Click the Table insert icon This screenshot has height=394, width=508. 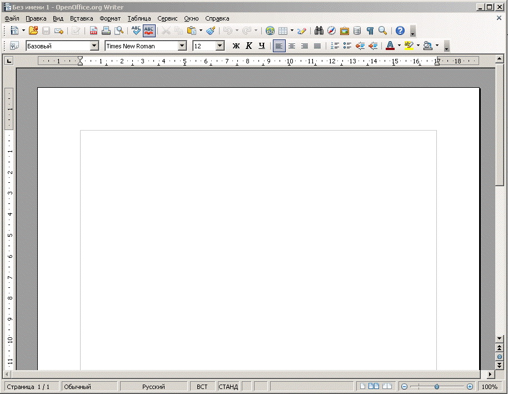pyautogui.click(x=283, y=31)
